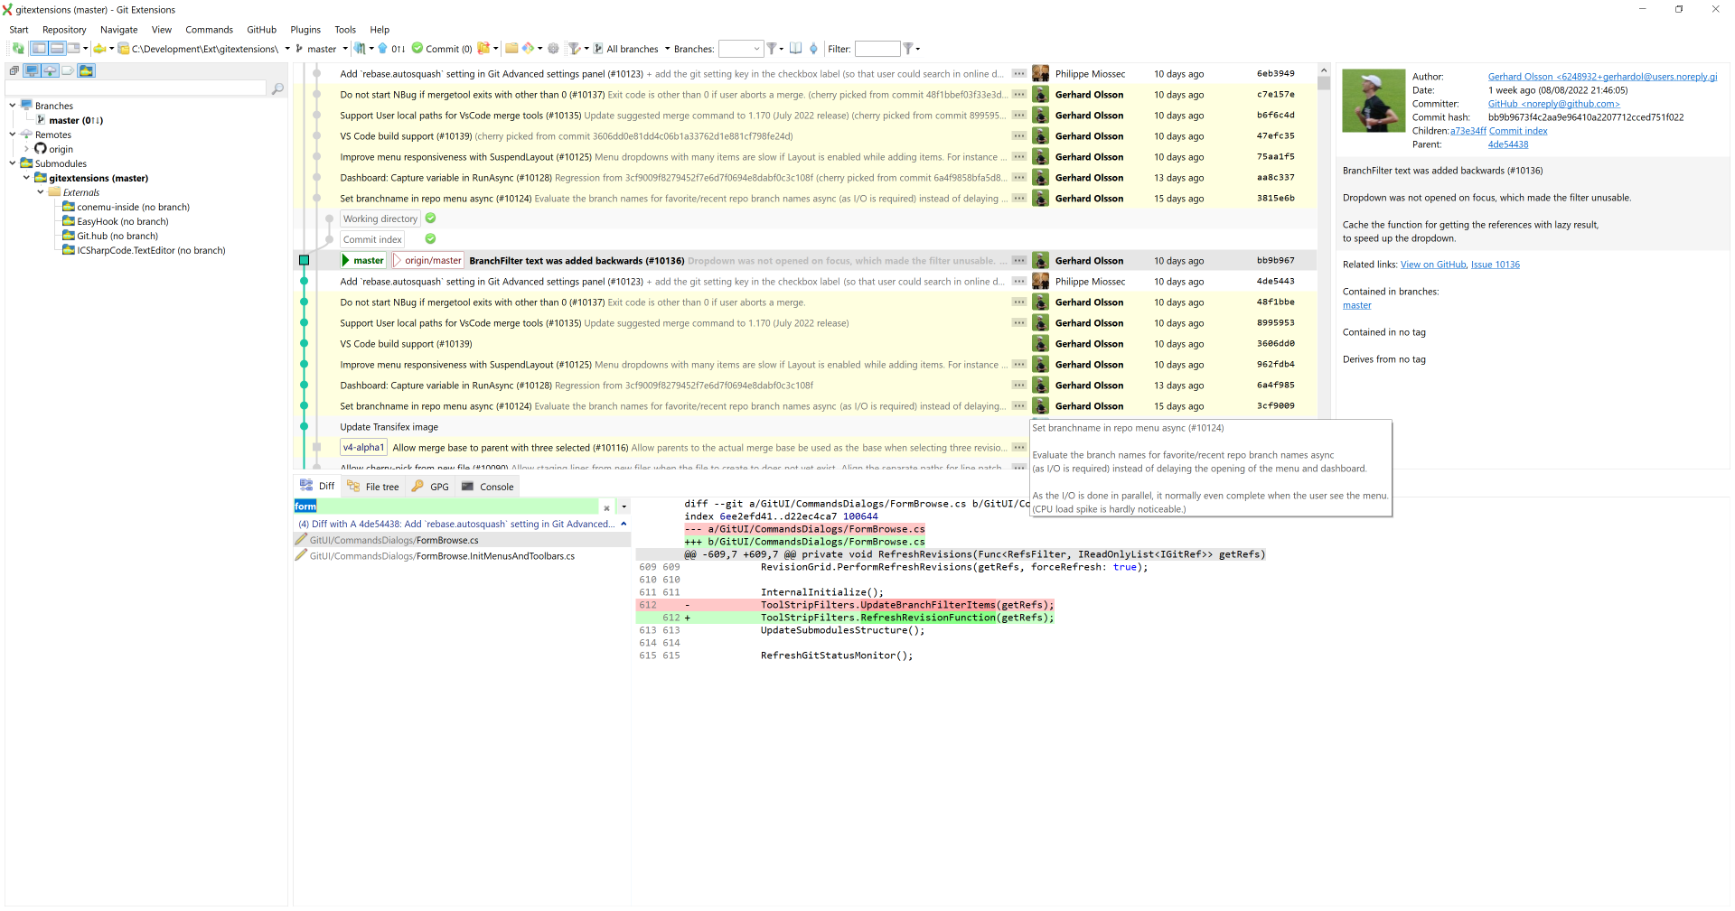The width and height of the screenshot is (1735, 911).
Task: Refresh the revision grid via toolbar icon
Action: pos(20,49)
